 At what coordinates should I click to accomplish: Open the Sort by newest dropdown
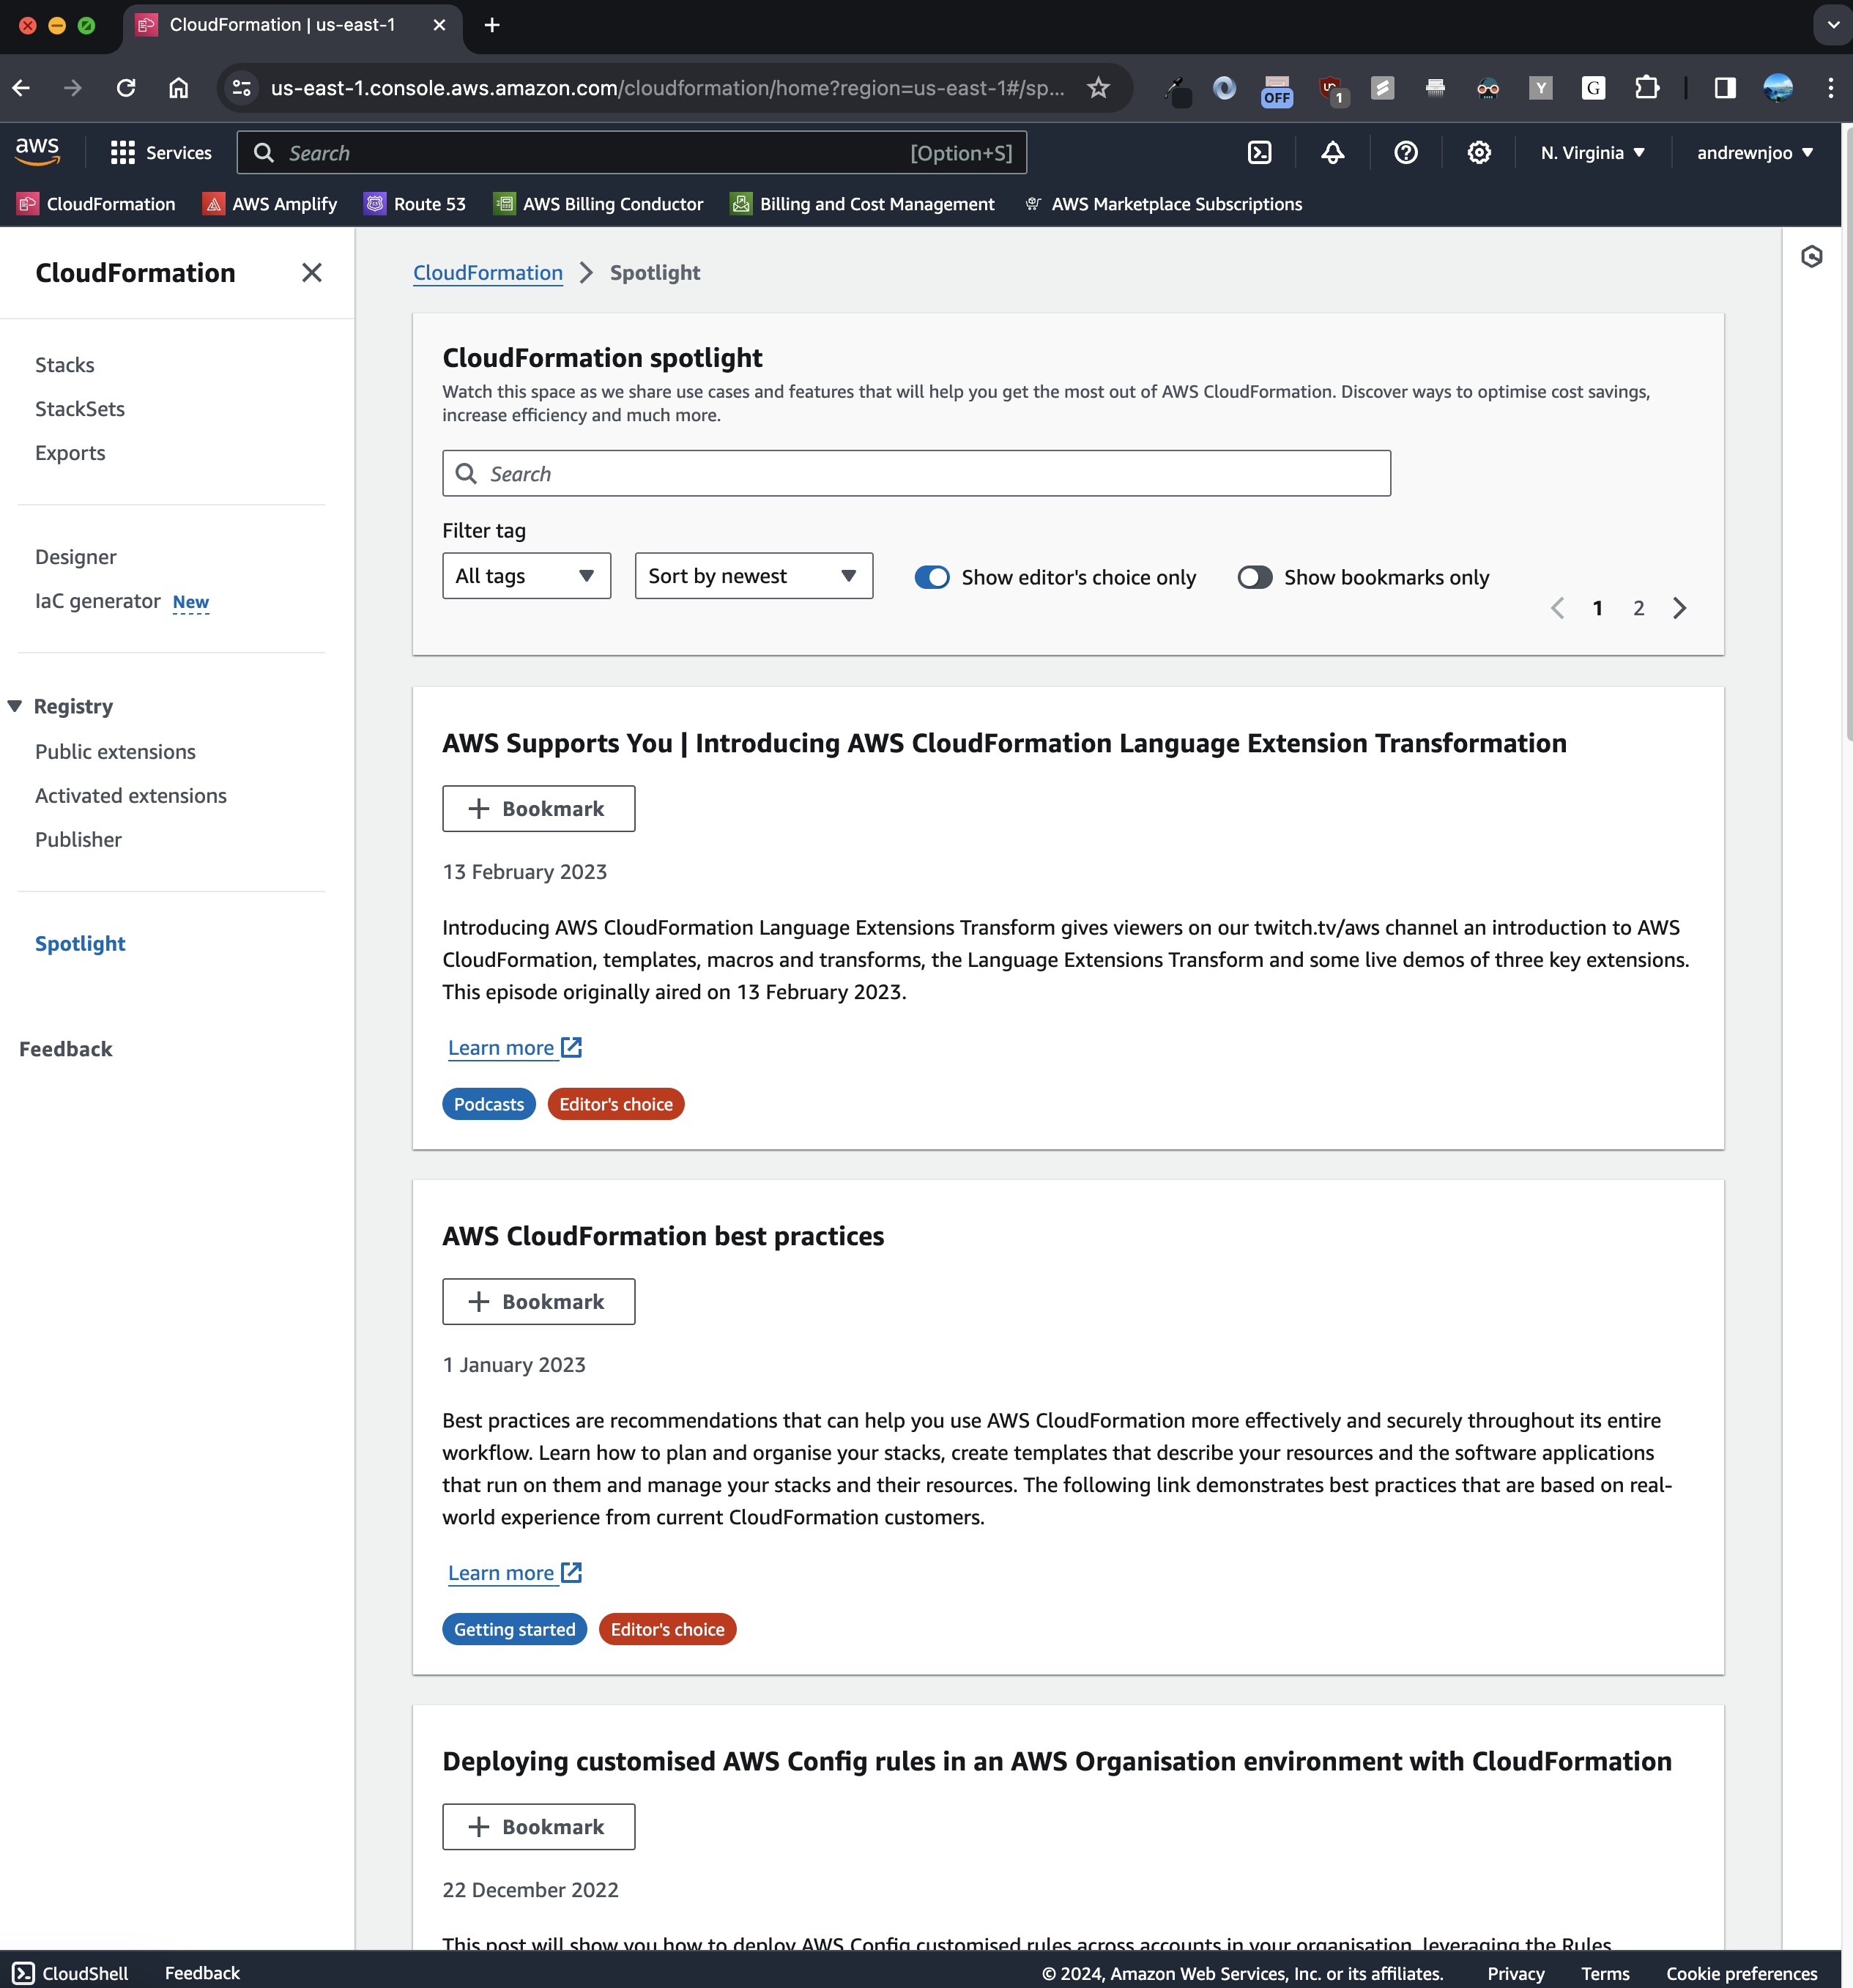tap(753, 576)
